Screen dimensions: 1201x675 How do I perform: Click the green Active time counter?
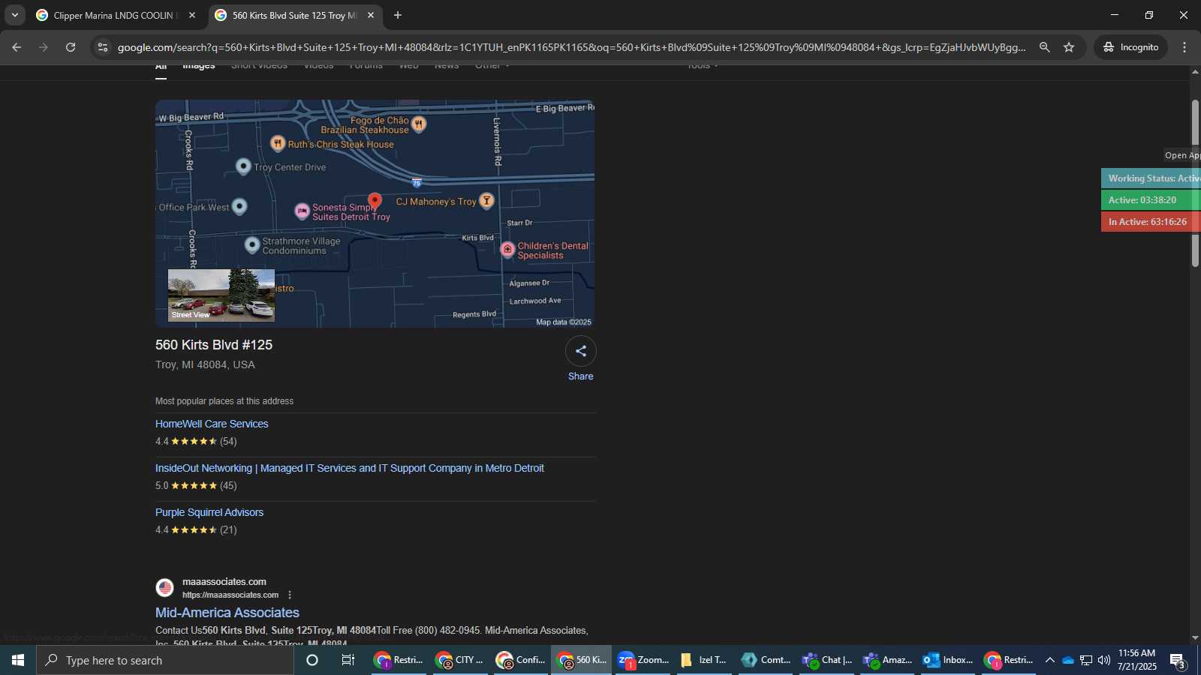[1151, 200]
